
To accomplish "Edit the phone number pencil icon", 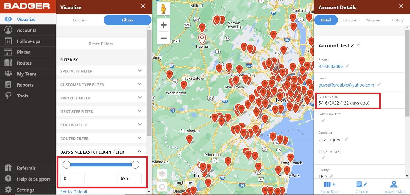I will tap(348, 66).
